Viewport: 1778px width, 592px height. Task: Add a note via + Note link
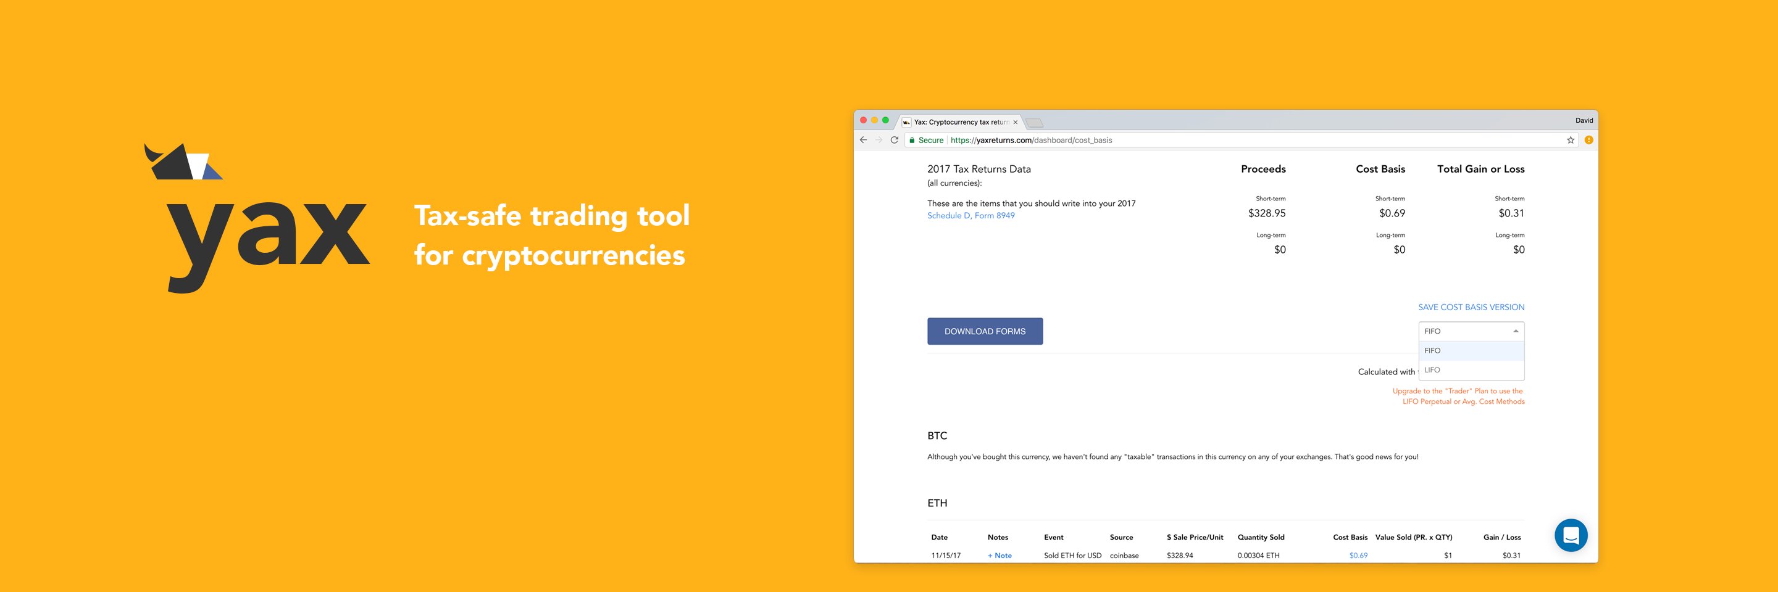[x=1000, y=556]
